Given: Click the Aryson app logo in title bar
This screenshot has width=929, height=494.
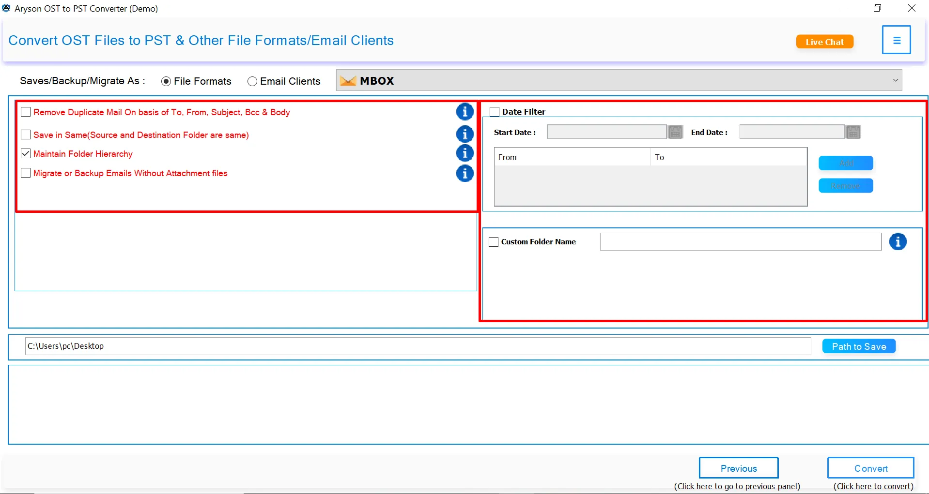Looking at the screenshot, I should coord(6,8).
